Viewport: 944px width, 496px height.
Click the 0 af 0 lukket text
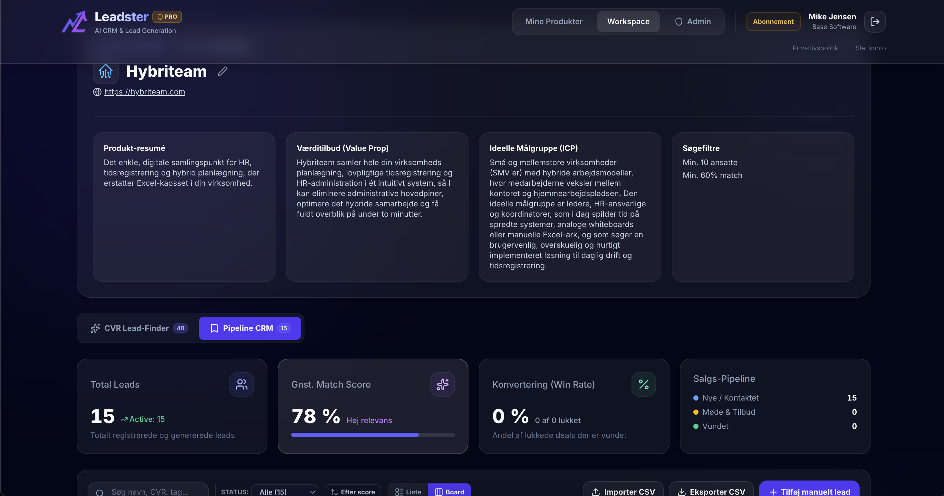click(558, 421)
